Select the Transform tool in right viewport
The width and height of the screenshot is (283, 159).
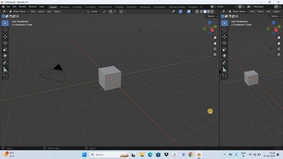(x=224, y=56)
